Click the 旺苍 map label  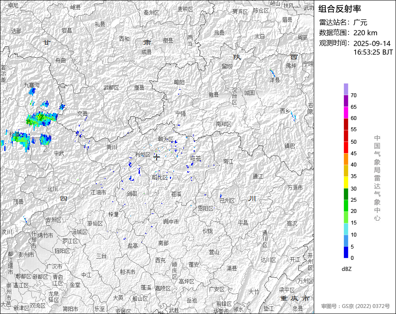(196, 158)
